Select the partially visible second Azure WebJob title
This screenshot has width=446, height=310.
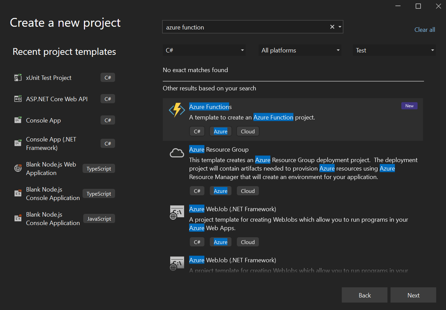click(232, 260)
